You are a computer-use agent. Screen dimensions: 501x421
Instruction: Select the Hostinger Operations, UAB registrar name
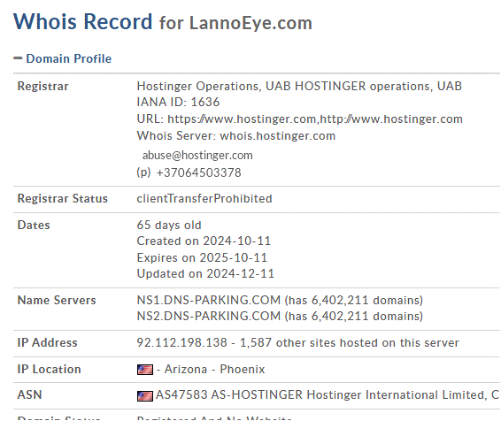(x=299, y=86)
